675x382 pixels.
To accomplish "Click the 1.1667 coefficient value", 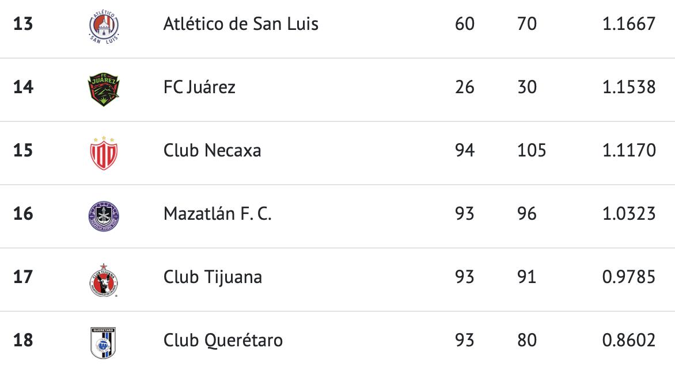I will pyautogui.click(x=628, y=24).
